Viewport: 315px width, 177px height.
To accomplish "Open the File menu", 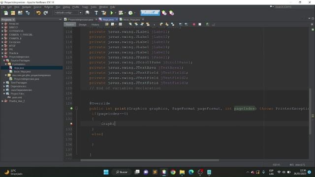I will pyautogui.click(x=3, y=7).
